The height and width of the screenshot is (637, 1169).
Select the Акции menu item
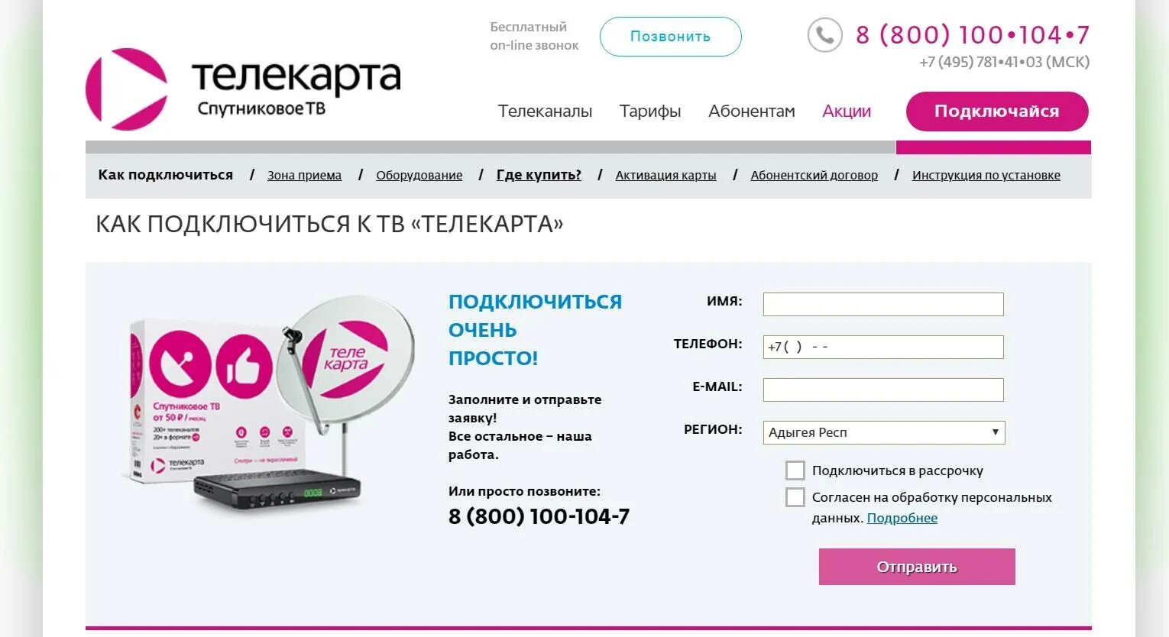tap(847, 112)
